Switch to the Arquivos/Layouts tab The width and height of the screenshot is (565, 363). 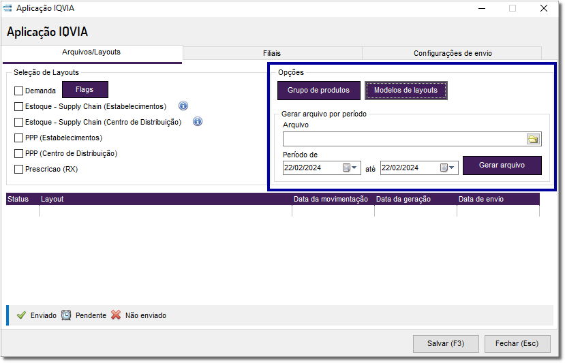pos(92,52)
